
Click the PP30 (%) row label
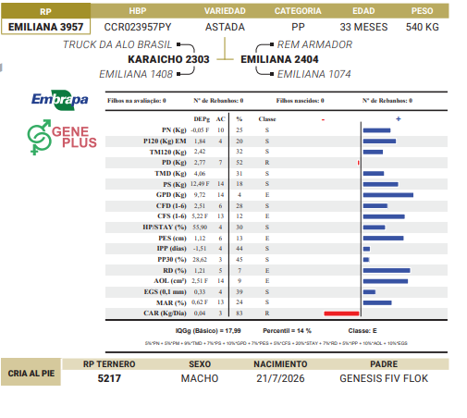tap(172, 260)
